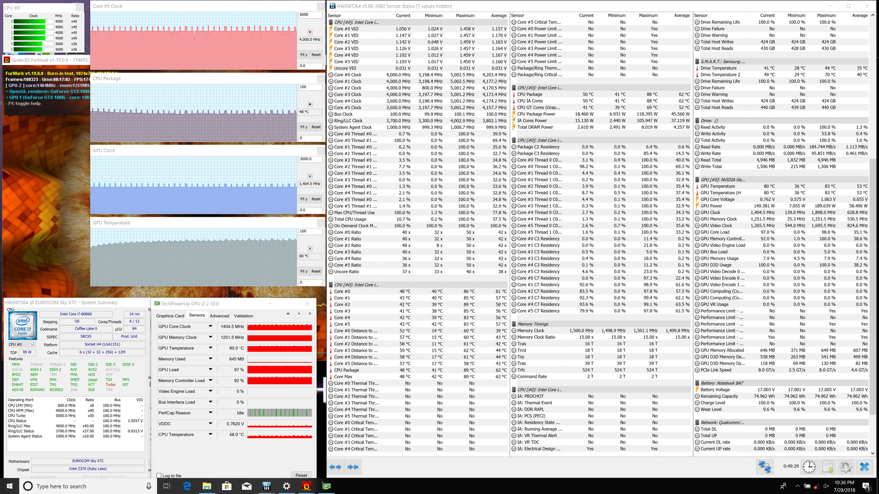The height and width of the screenshot is (494, 879).
Task: Click the left-right expand arrows icon
Action: click(336, 467)
